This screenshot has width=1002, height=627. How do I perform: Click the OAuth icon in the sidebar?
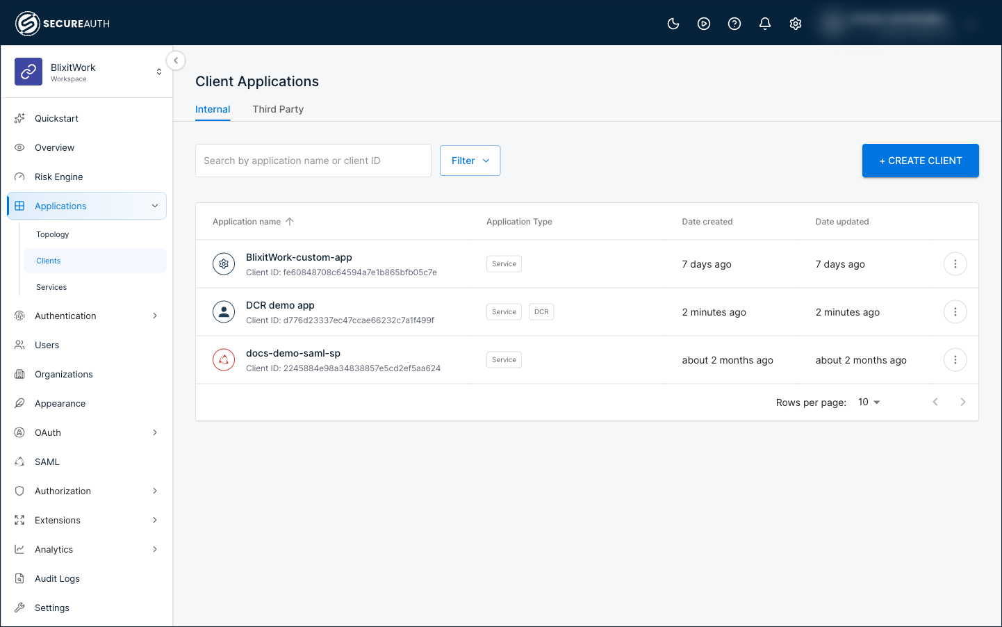coord(19,432)
